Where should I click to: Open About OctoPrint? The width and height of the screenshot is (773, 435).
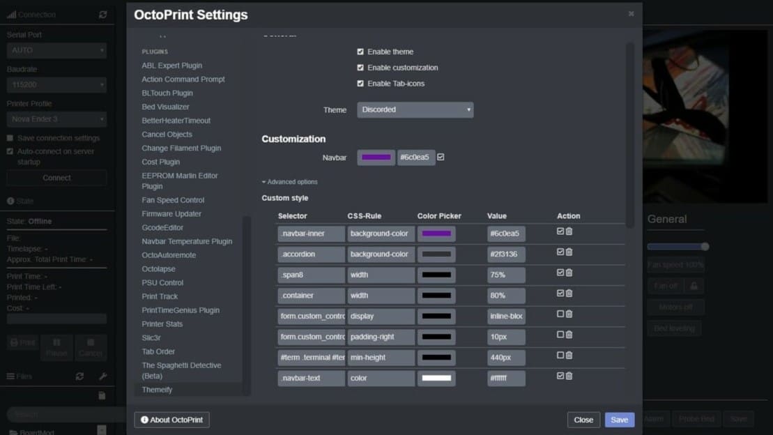tap(171, 420)
